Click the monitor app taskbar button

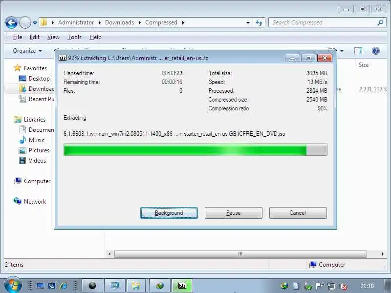115,286
